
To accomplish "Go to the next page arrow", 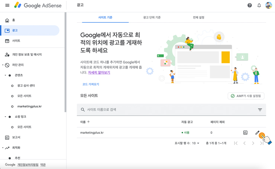I will click(x=253, y=143).
